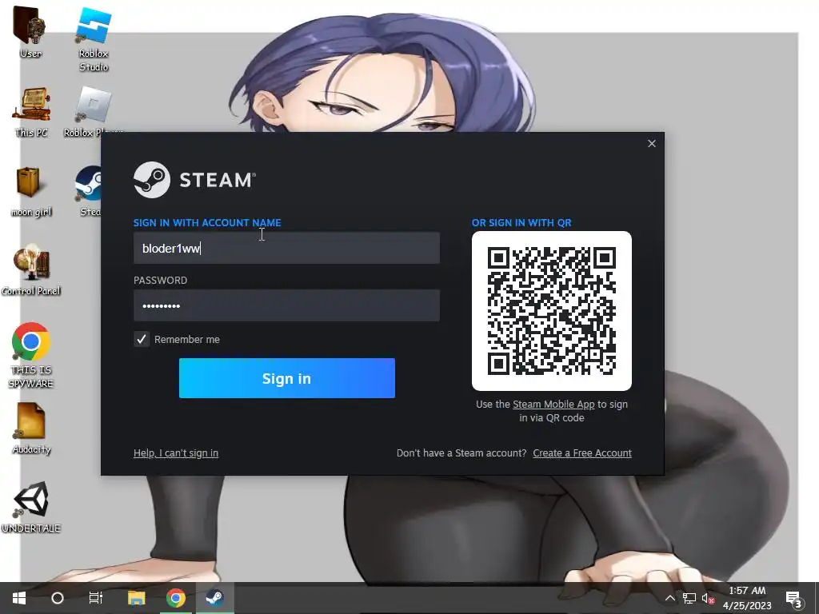Click the muted volume tray icon
The image size is (819, 614).
point(709,598)
